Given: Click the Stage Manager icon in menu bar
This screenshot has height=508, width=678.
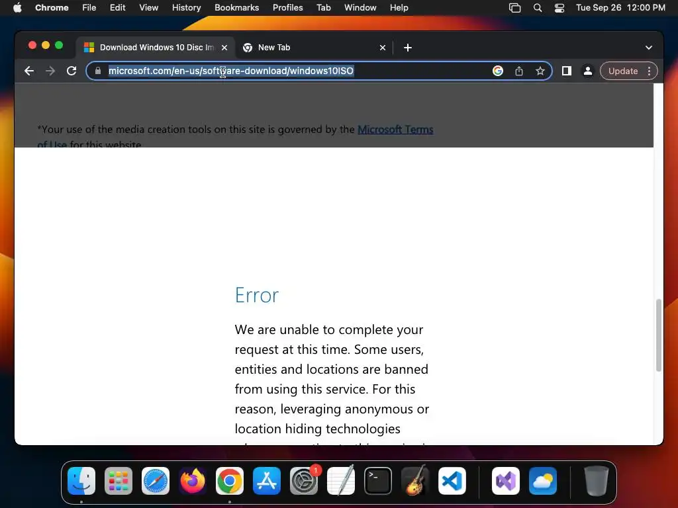Looking at the screenshot, I should click(514, 8).
